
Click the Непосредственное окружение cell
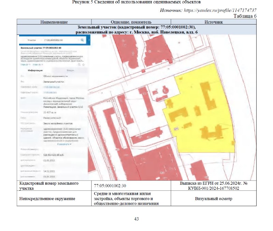[x=54, y=199]
